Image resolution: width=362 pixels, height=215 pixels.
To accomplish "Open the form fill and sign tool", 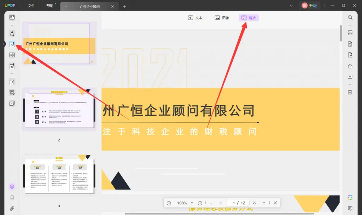I will [x=12, y=66].
